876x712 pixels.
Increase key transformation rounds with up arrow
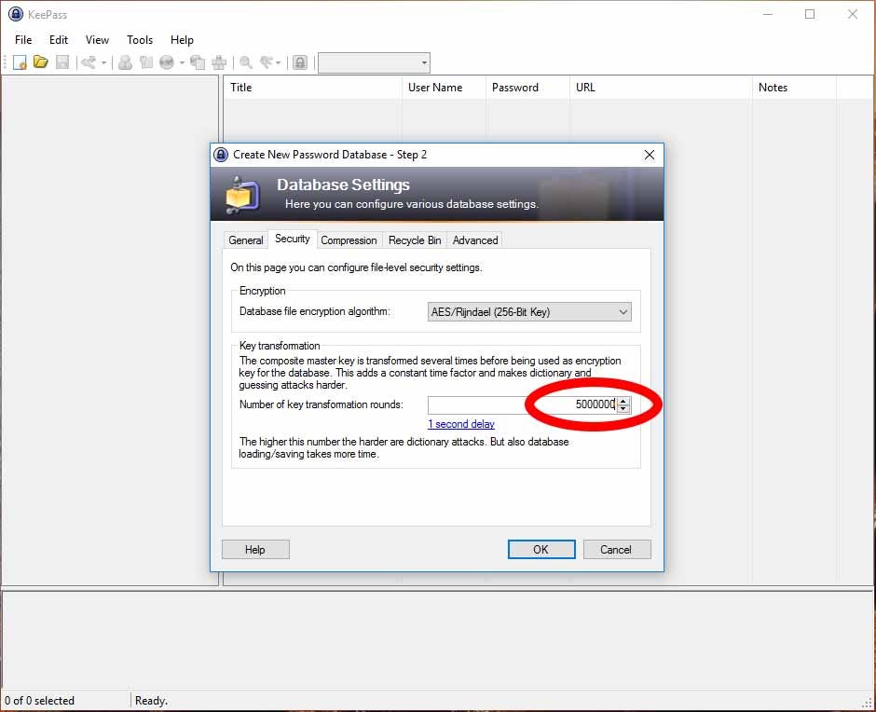pyautogui.click(x=624, y=400)
